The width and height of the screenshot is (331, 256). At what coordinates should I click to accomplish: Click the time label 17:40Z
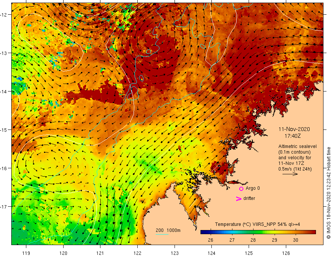[293, 136]
